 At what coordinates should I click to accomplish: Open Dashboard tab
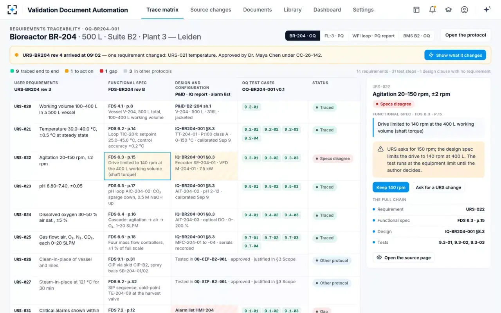point(327,10)
